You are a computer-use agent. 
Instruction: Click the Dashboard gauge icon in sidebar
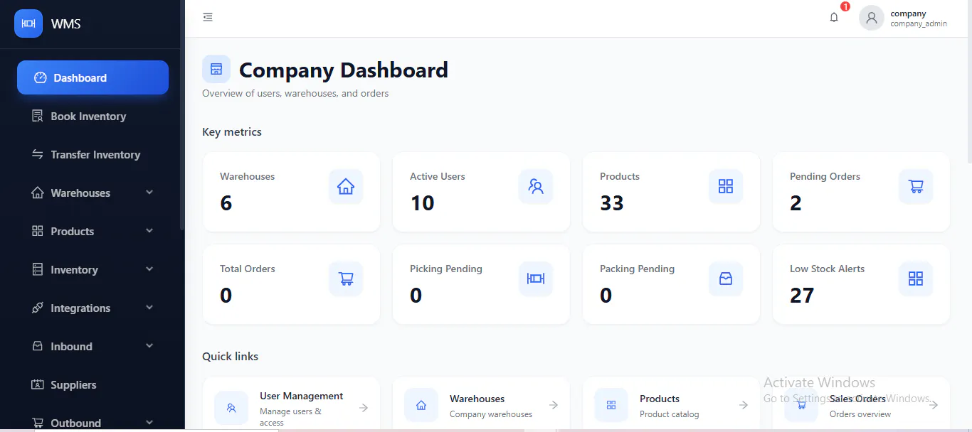(40, 78)
